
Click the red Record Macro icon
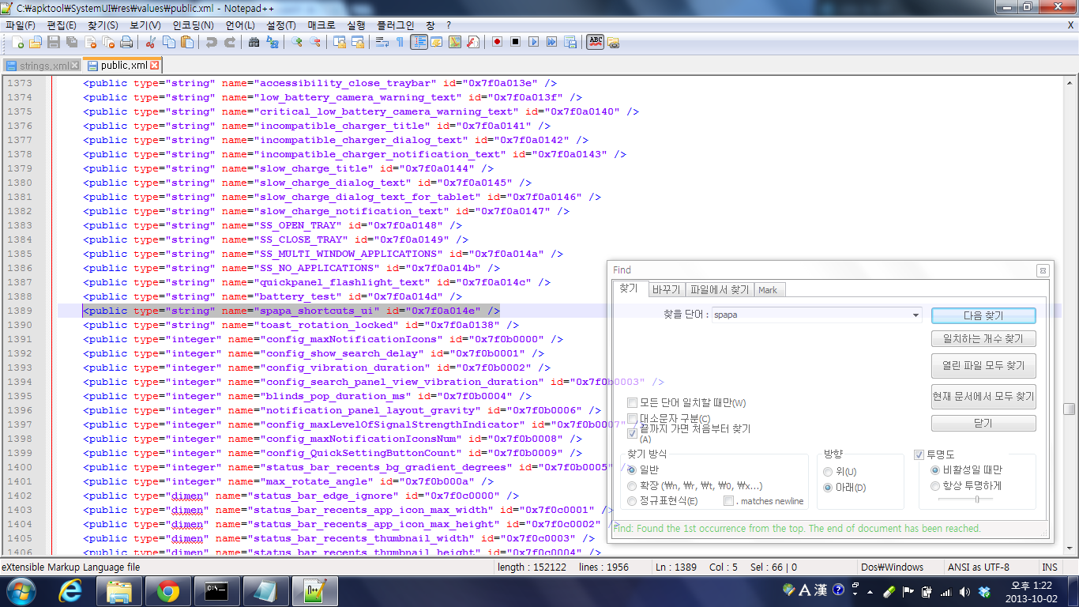coord(497,42)
